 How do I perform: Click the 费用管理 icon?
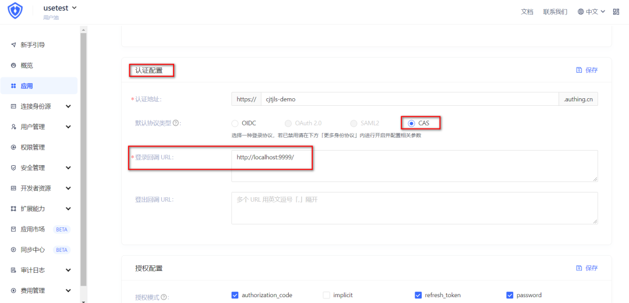coord(13,291)
